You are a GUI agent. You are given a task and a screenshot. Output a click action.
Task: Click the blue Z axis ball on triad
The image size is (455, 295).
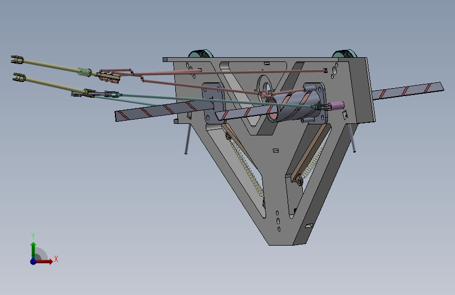(34, 261)
